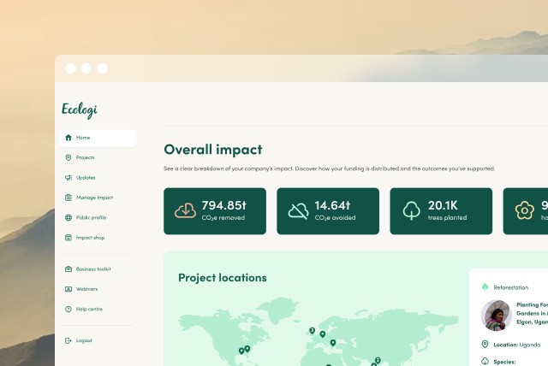
Task: Open the Webinars link
Action: 86,289
